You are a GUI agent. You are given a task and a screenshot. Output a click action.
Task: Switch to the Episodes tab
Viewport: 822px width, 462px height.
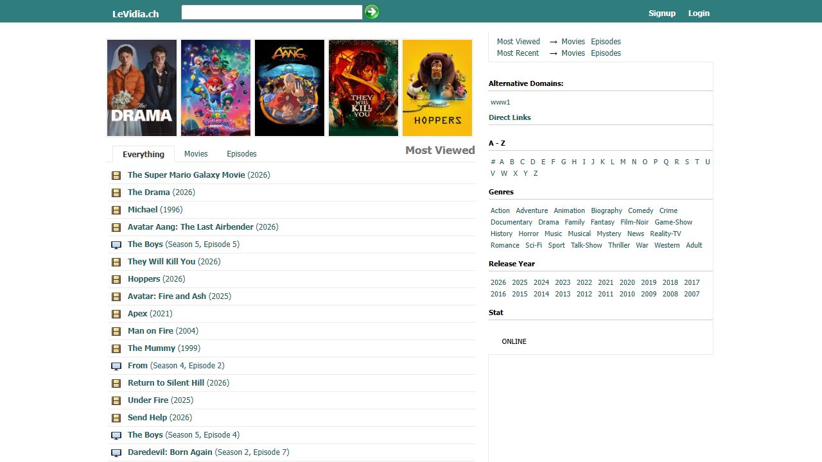tap(241, 154)
